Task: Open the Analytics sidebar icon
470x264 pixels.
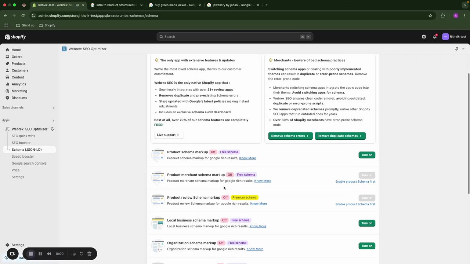Action: coord(7,84)
